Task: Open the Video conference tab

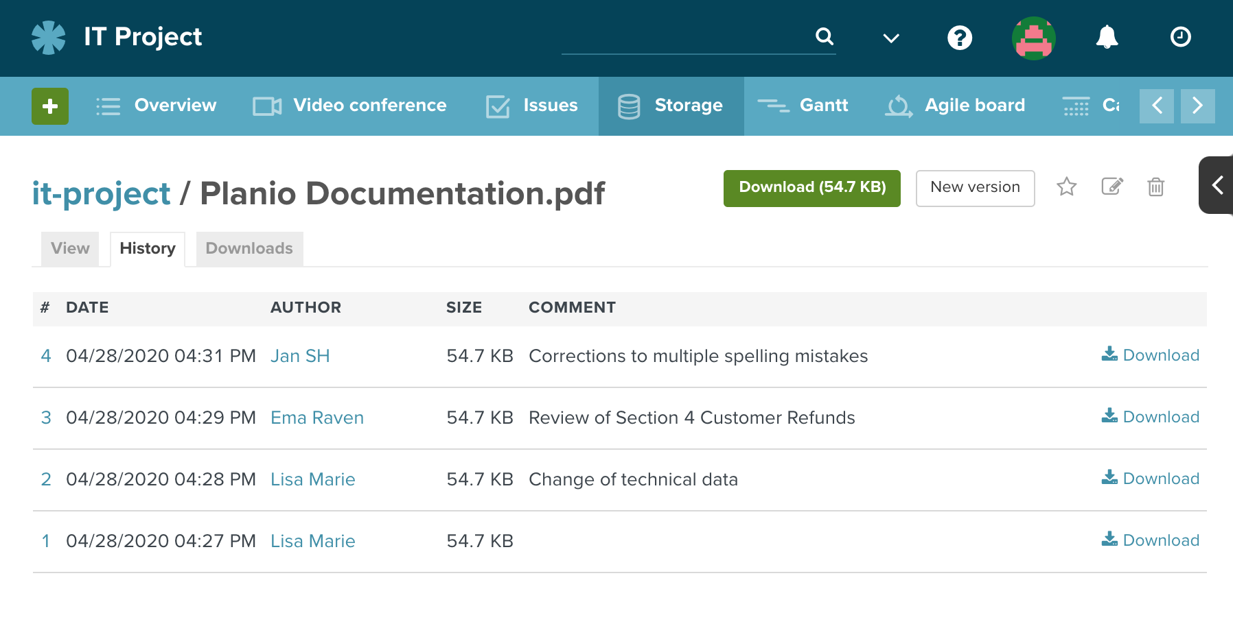Action: pyautogui.click(x=349, y=106)
